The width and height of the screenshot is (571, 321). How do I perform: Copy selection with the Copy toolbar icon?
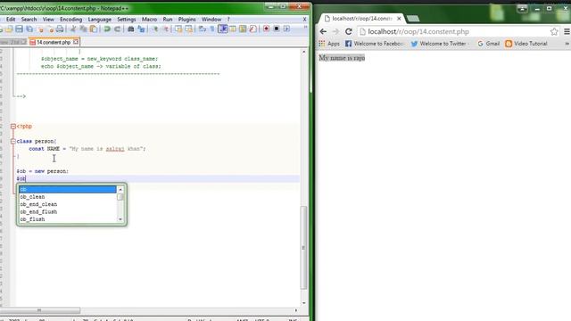(83, 29)
